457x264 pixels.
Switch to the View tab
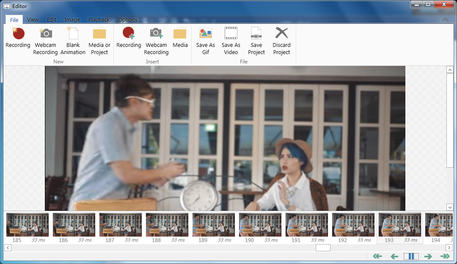click(33, 19)
